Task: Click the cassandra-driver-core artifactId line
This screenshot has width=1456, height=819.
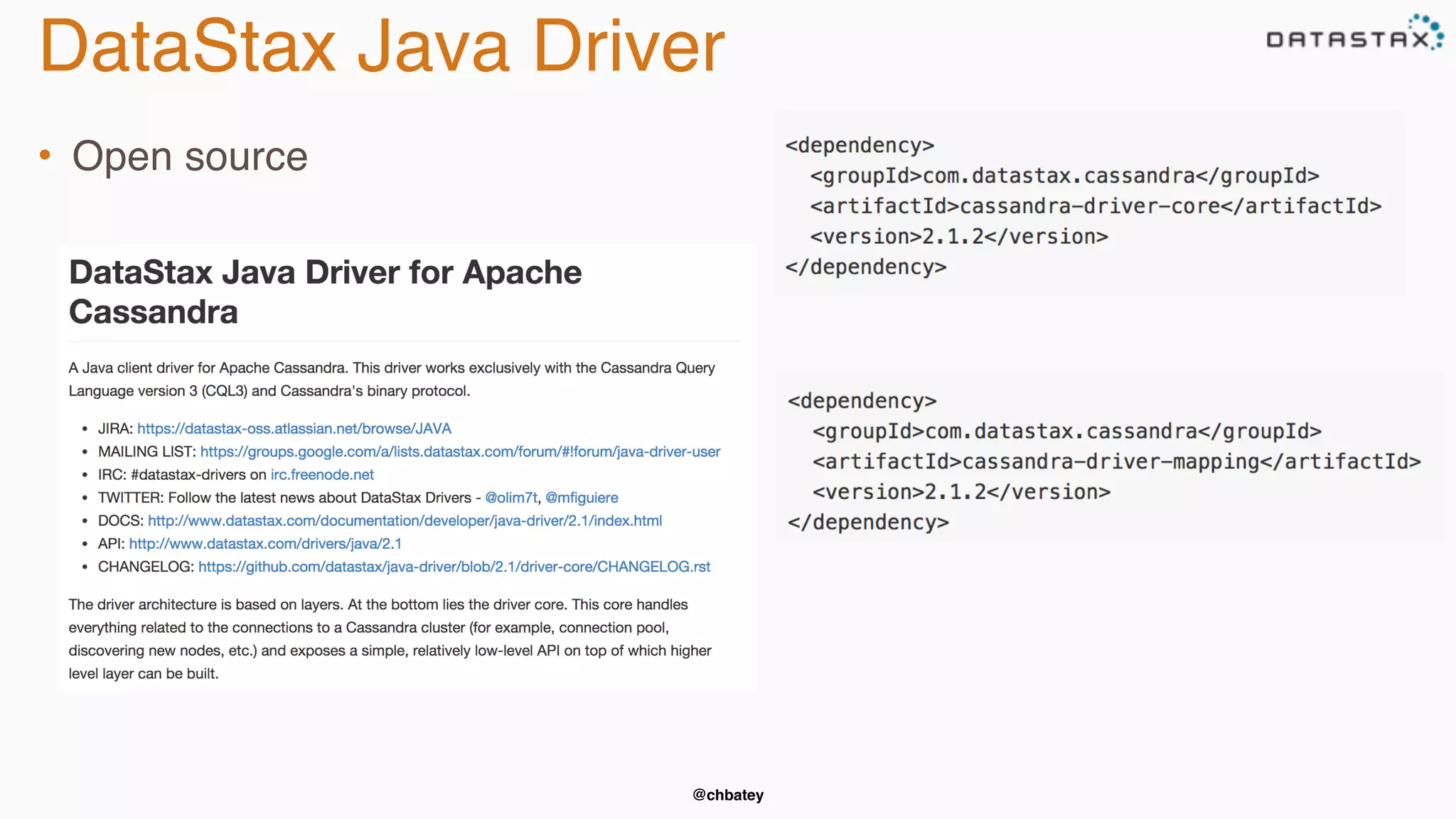Action: [x=1096, y=206]
